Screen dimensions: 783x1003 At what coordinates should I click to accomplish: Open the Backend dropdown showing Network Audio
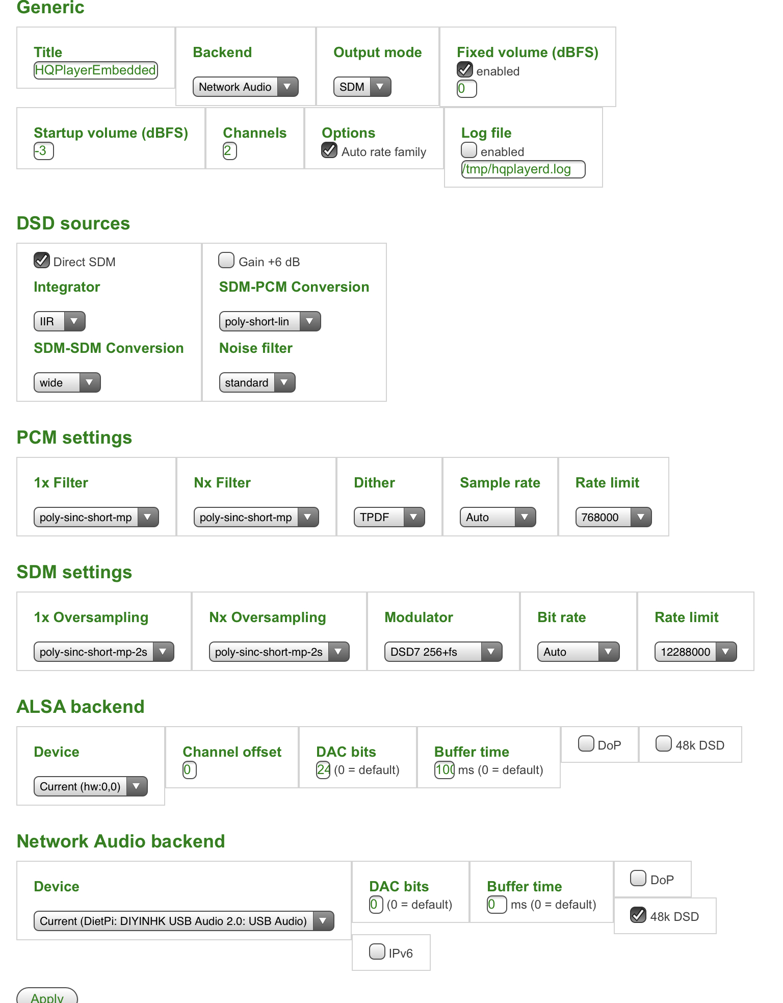[245, 87]
